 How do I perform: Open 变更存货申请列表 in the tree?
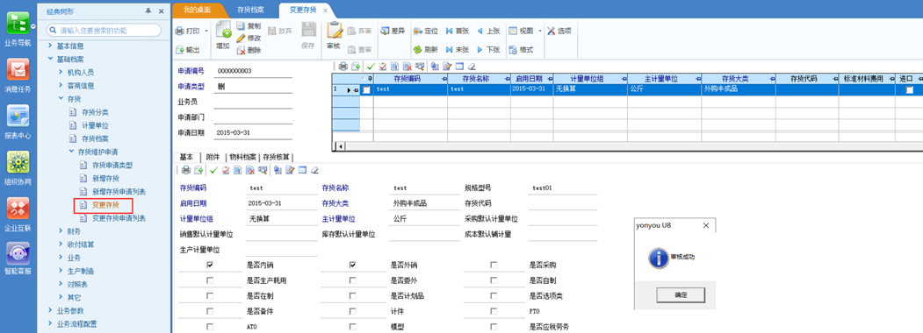tap(119, 218)
